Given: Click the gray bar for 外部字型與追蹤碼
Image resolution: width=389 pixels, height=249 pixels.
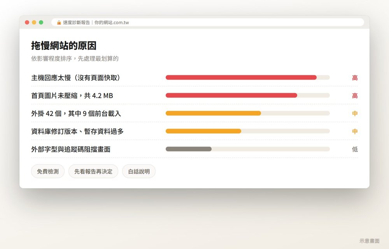Looking at the screenshot, I should pos(189,149).
